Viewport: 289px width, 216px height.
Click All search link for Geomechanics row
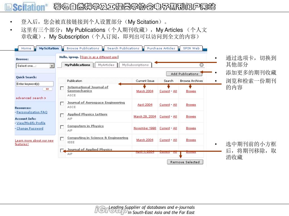(x=175, y=91)
